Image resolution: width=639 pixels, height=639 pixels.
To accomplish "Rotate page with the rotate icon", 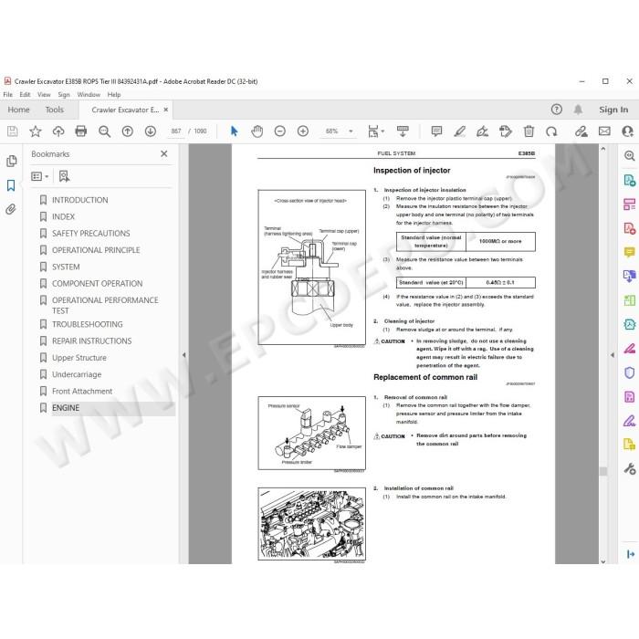I will pyautogui.click(x=551, y=131).
